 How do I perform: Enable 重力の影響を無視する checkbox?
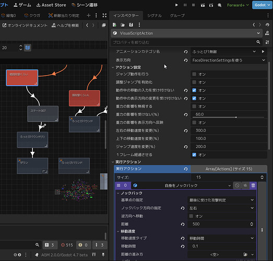point(194,106)
